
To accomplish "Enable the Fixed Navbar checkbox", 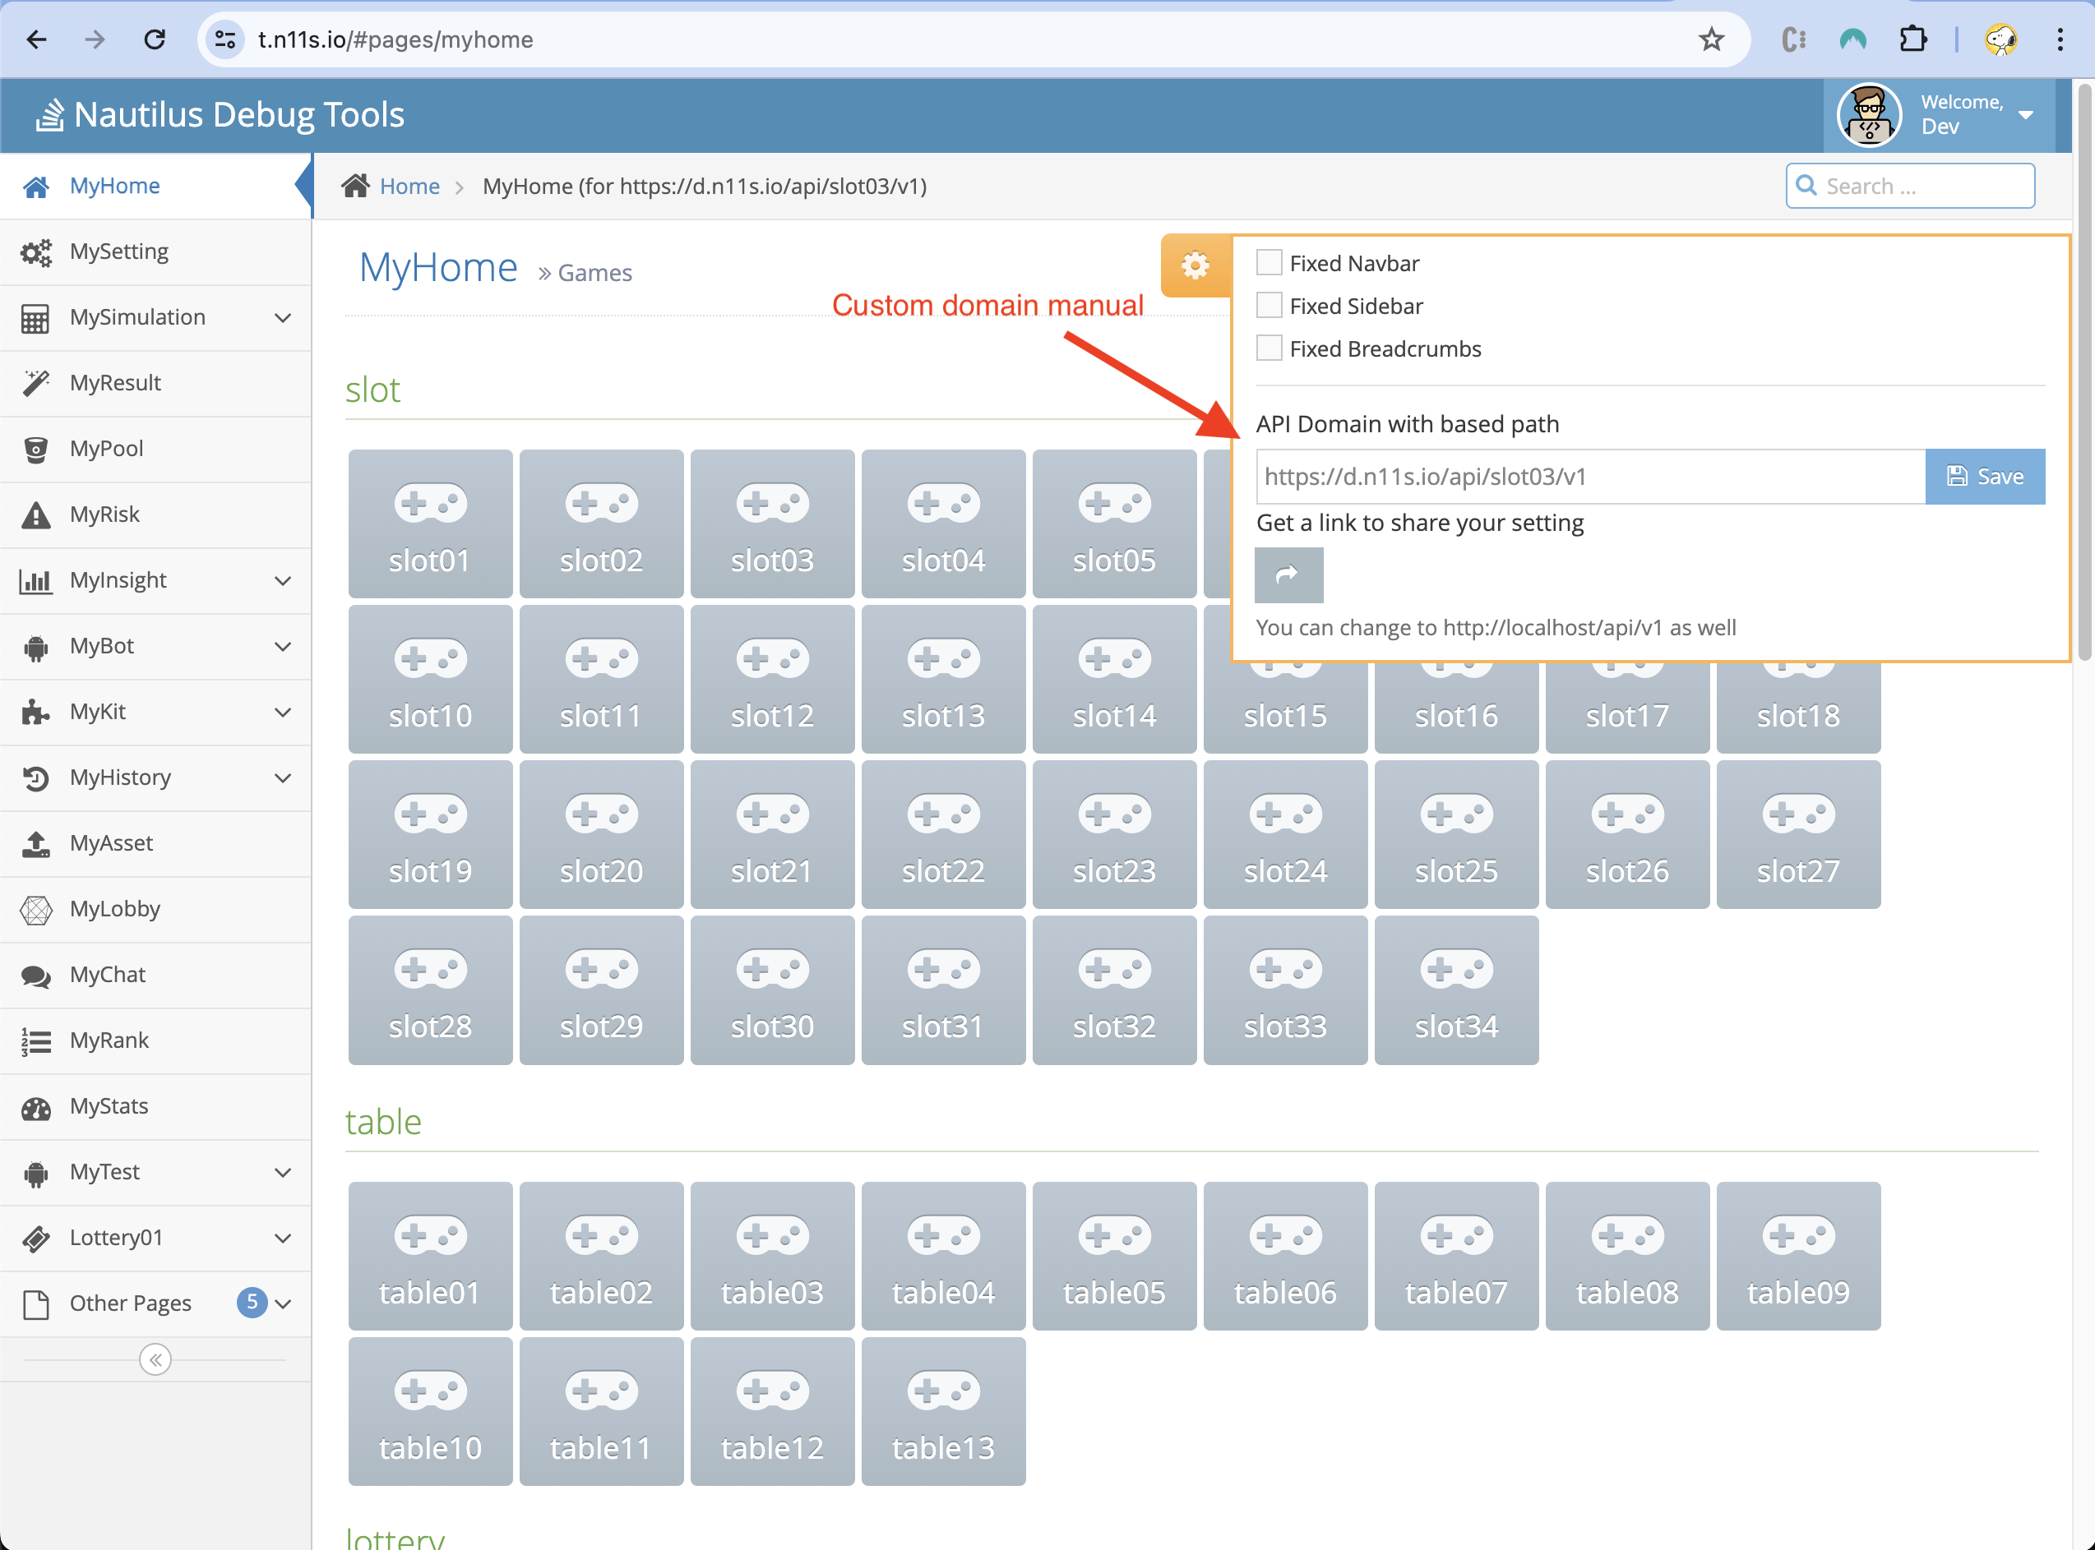I will pos(1269,263).
